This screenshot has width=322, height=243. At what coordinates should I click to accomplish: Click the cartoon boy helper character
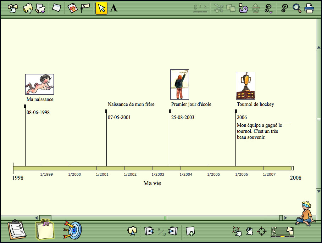click(x=306, y=213)
